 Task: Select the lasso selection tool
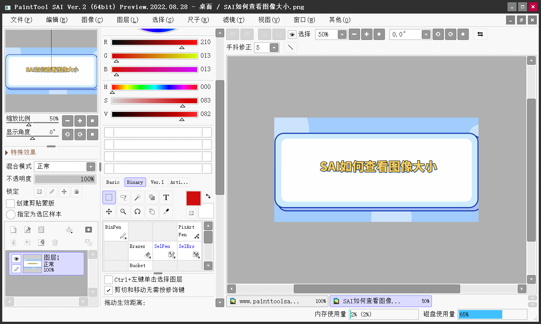click(123, 197)
